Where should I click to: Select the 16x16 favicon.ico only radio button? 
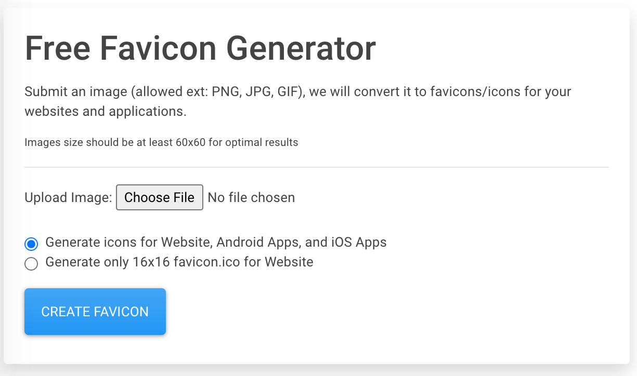[x=31, y=264]
